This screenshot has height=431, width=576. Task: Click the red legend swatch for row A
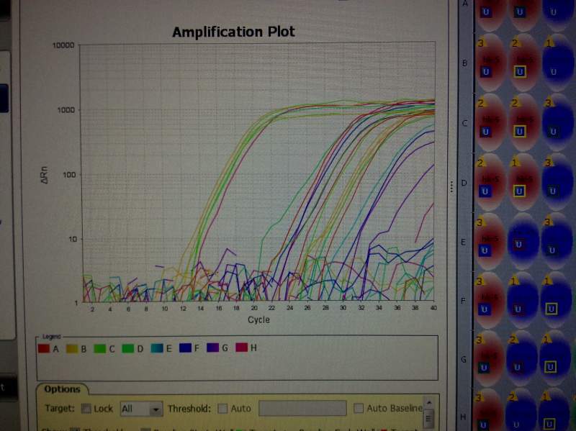pyautogui.click(x=44, y=348)
